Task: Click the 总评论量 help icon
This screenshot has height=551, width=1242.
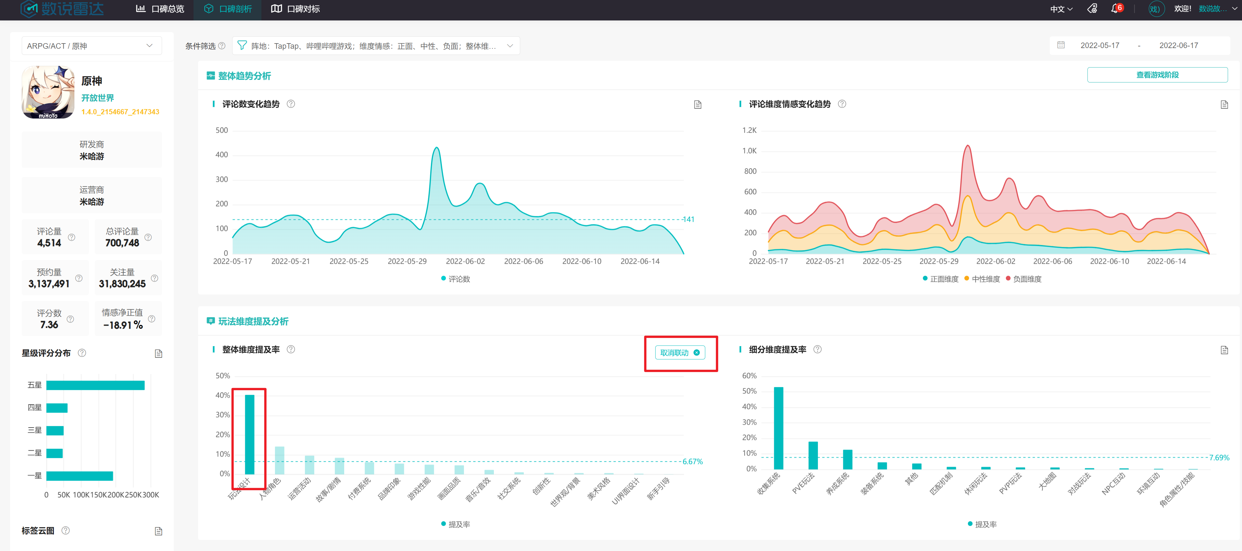Action: click(148, 237)
